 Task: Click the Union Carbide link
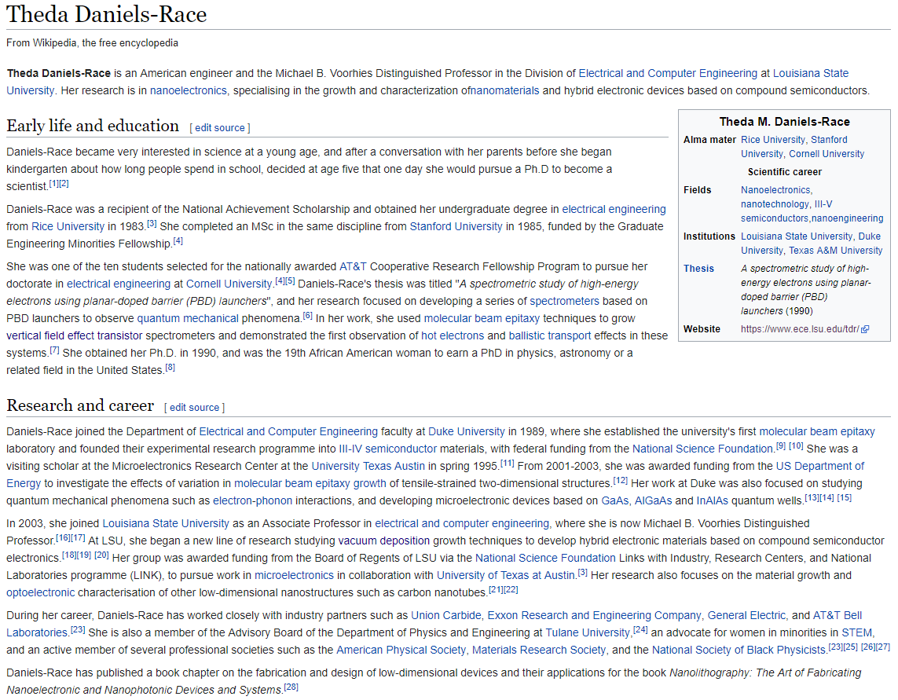pos(446,614)
